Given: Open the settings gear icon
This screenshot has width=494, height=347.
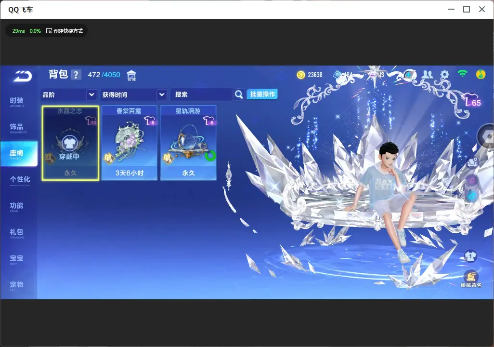Looking at the screenshot, I should tap(444, 74).
